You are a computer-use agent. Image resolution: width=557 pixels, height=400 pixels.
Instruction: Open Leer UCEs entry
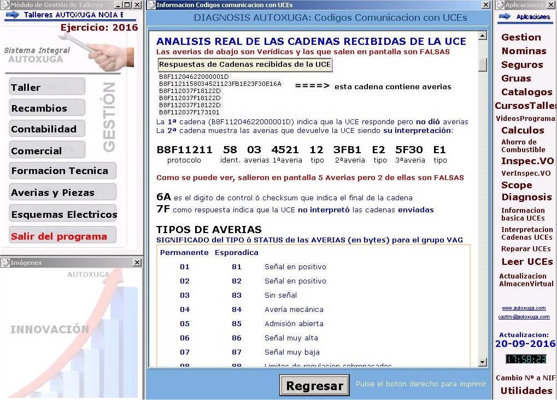527,262
